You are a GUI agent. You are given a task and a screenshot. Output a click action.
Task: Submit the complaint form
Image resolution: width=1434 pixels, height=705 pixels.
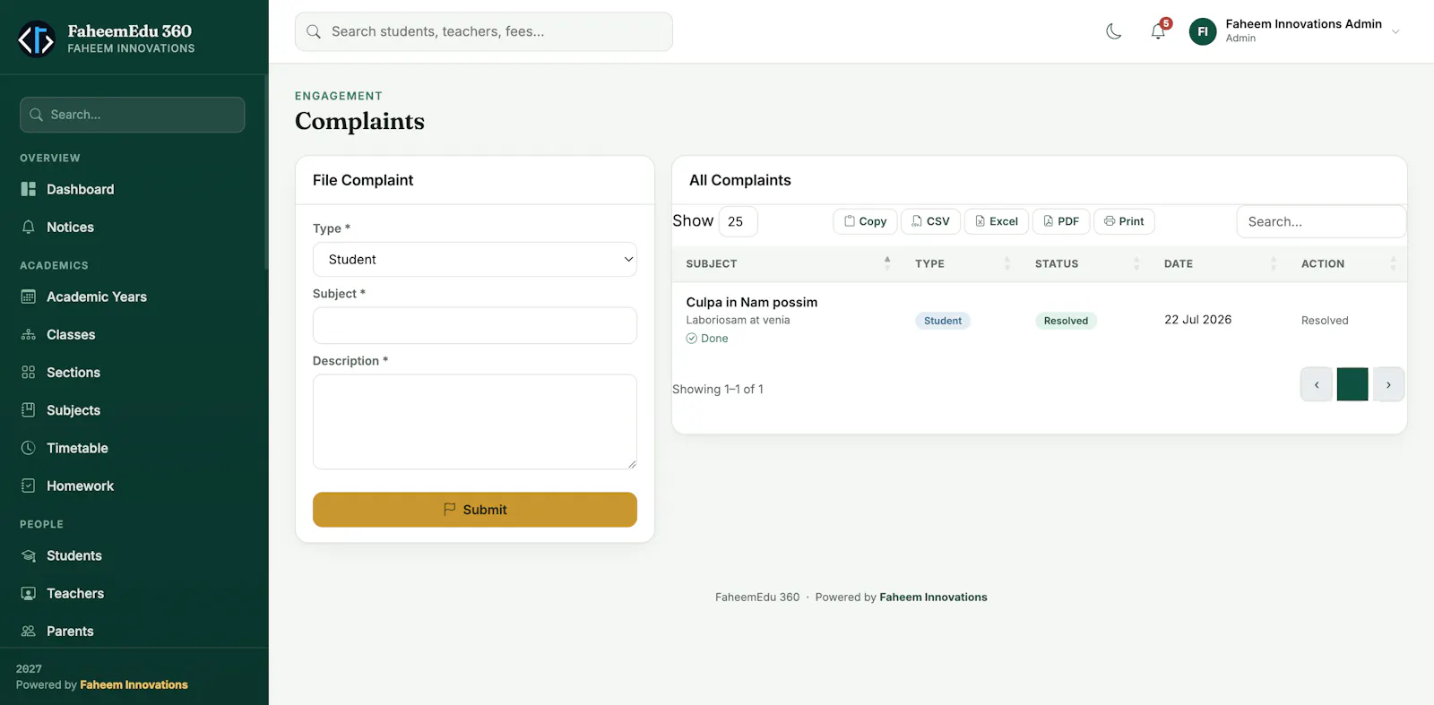pyautogui.click(x=475, y=510)
